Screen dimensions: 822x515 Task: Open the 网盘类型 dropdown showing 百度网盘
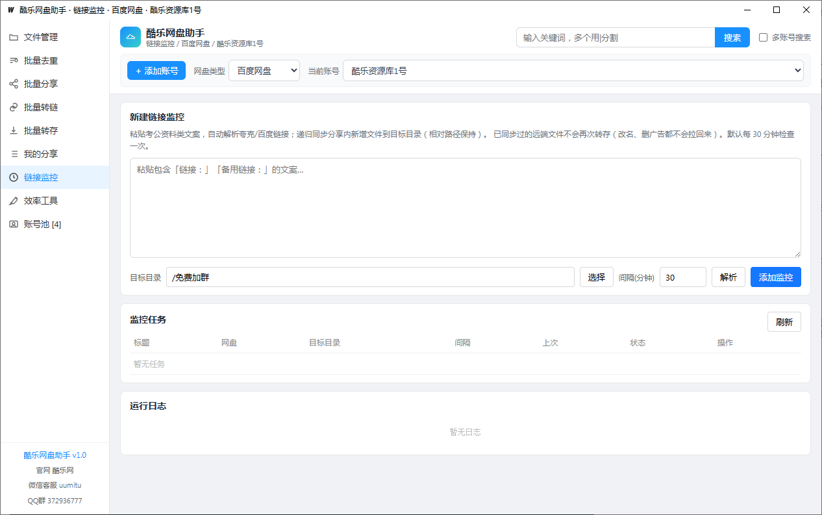tap(264, 71)
